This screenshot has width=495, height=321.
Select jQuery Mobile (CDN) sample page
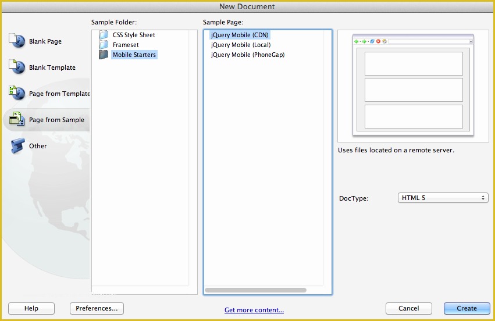click(240, 35)
